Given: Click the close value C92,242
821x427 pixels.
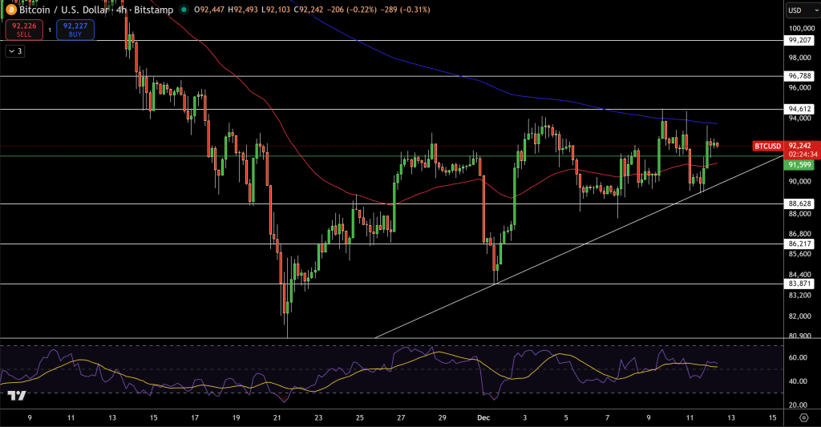Looking at the screenshot, I should click(309, 10).
